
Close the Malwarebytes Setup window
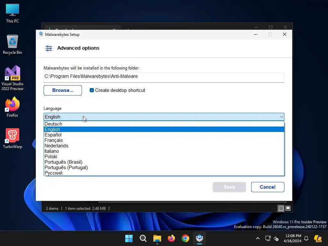[x=285, y=34]
